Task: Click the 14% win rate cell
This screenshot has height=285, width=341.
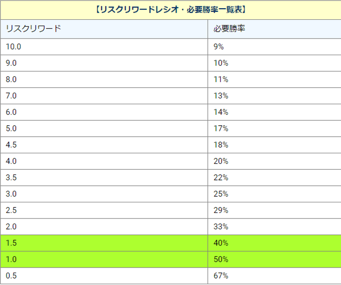Action: [221, 112]
